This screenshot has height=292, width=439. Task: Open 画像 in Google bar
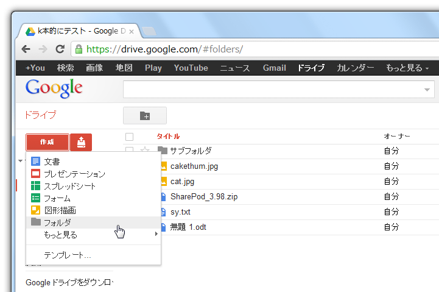tap(94, 68)
